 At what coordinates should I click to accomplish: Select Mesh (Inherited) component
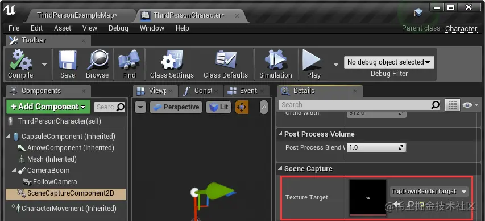coord(52,159)
